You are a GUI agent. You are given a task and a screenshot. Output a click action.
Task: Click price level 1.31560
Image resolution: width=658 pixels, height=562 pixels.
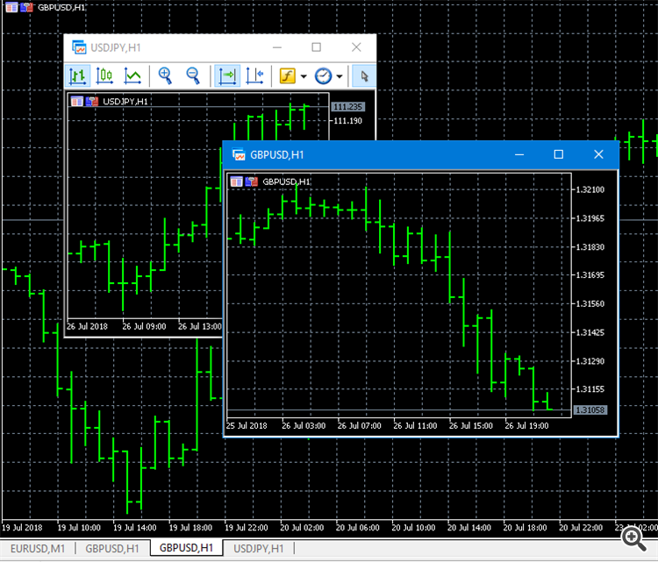point(590,303)
